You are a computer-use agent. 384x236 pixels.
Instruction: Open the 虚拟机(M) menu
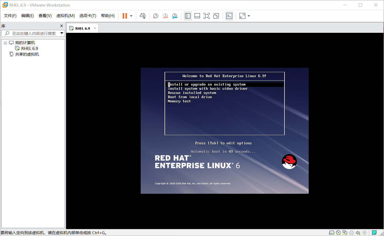point(66,16)
